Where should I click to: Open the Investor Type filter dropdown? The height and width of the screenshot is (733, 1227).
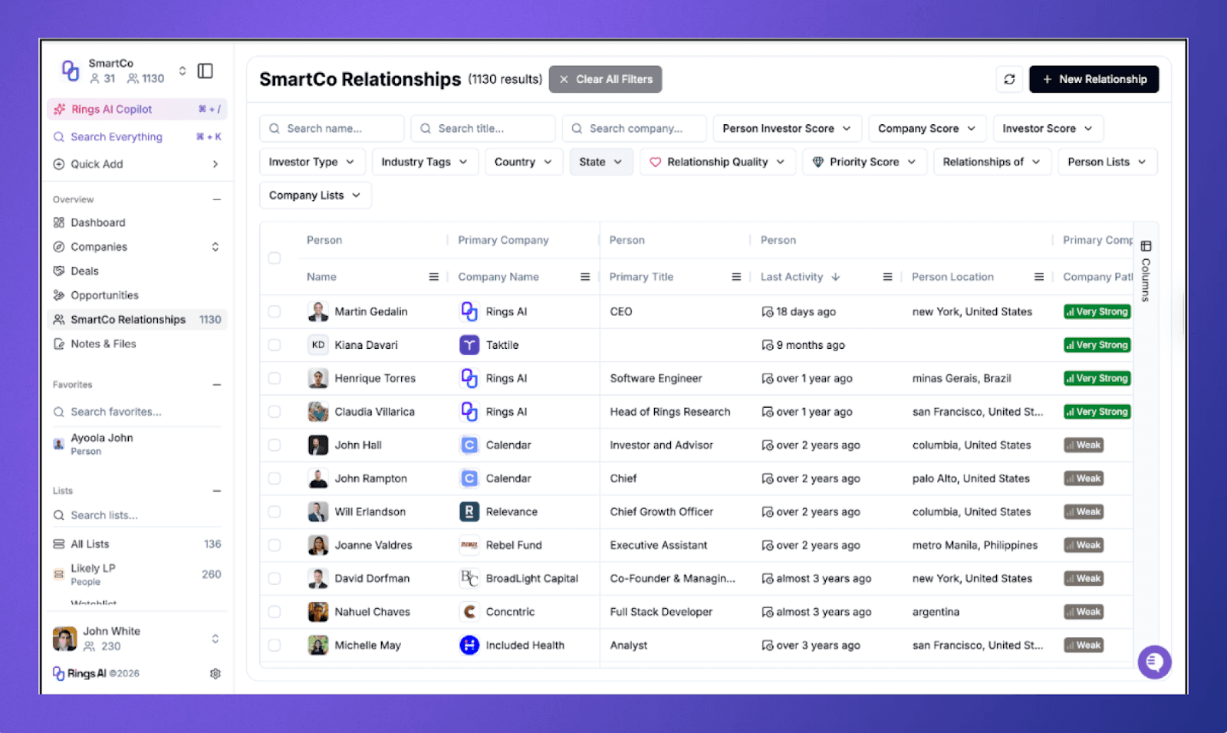(x=312, y=162)
